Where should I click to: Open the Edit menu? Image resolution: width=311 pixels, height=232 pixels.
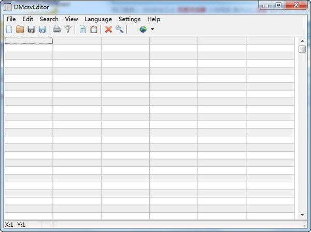(x=27, y=19)
